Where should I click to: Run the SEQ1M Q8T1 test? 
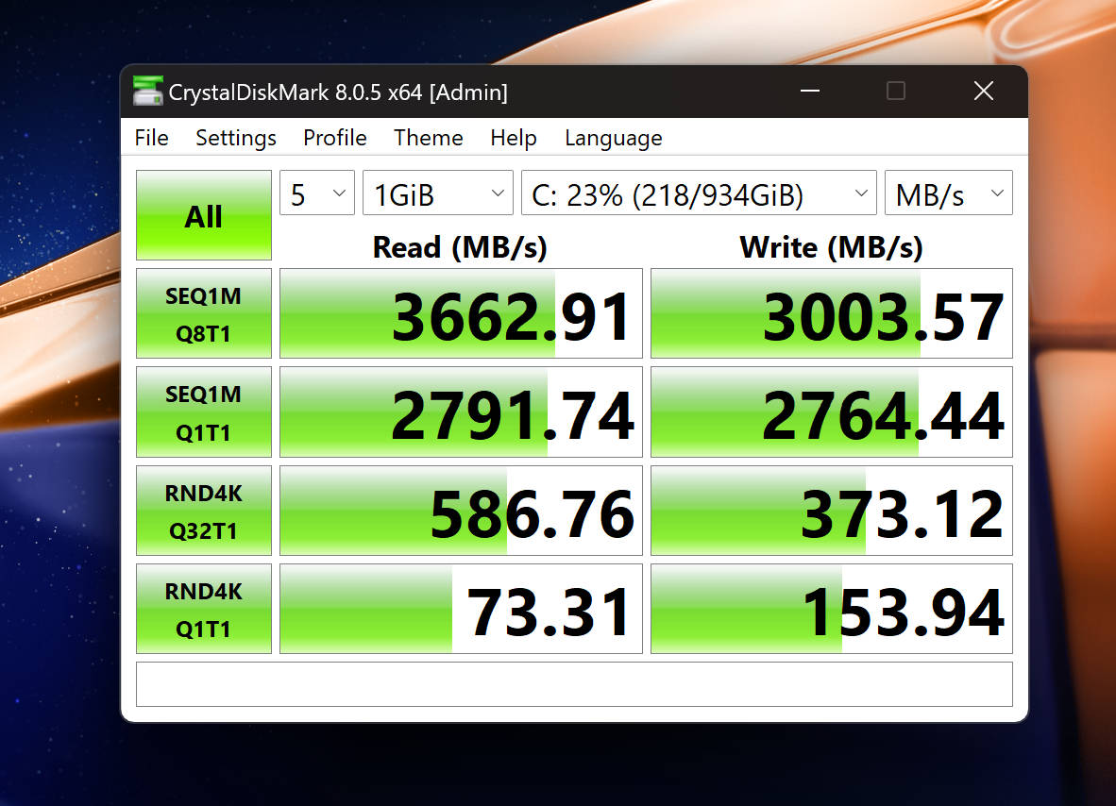pyautogui.click(x=204, y=313)
